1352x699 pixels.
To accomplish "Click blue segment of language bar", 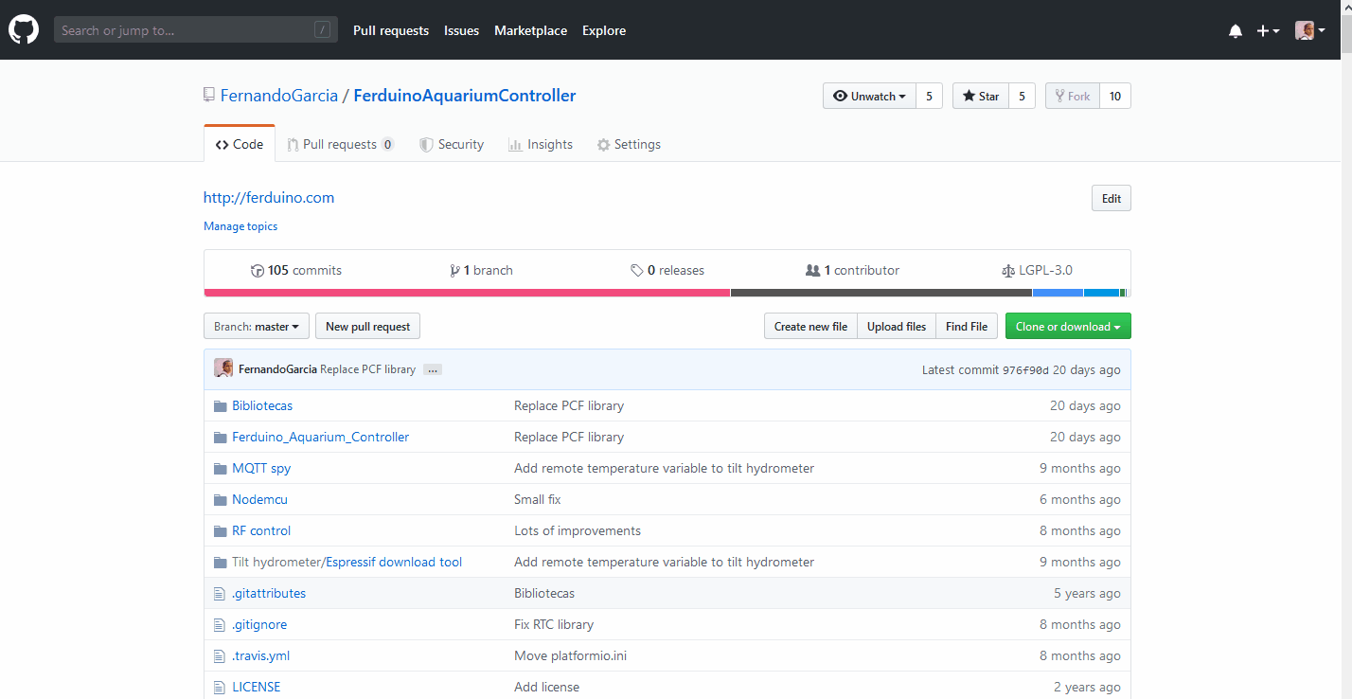I will click(x=1058, y=293).
